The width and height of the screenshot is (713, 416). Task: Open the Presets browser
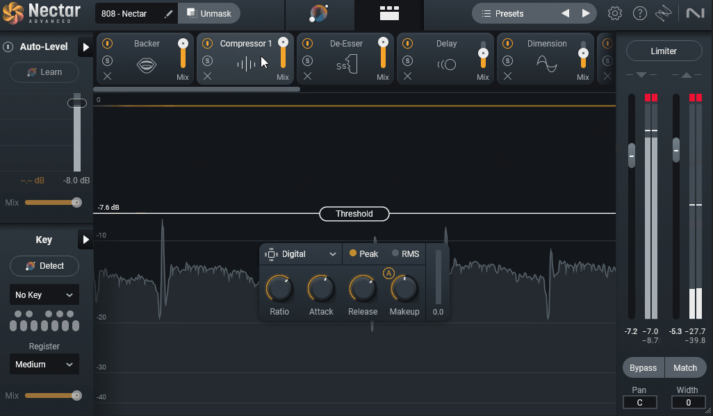(509, 13)
